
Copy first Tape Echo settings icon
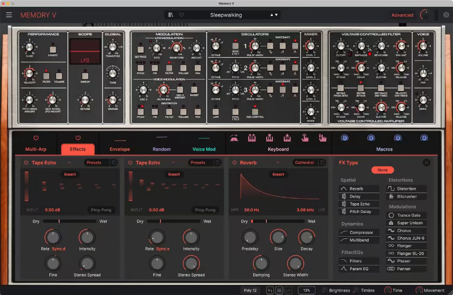click(114, 163)
